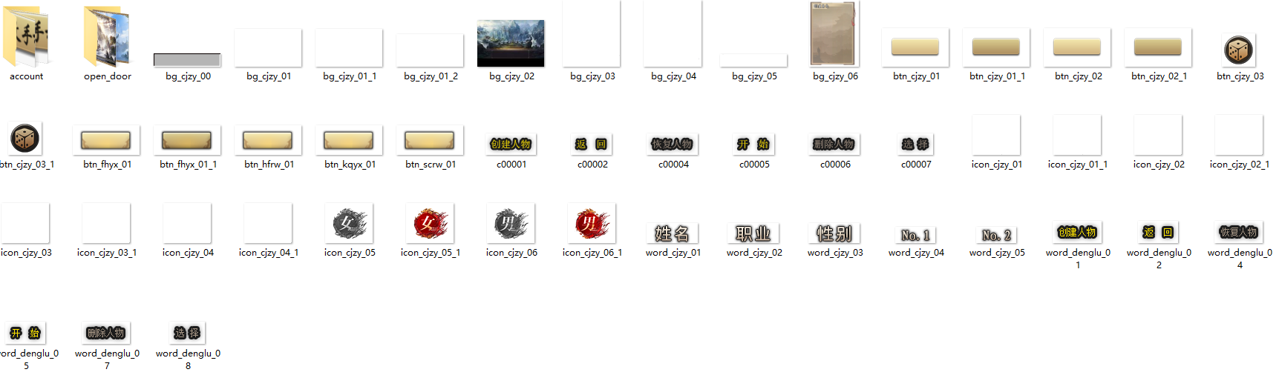
Task: Select the c00002 return label file
Action: point(592,144)
